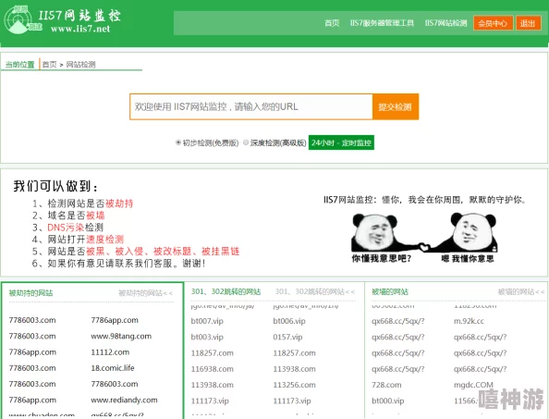Click 被黑、被入侵、被改标题、被挂黑链 link

click(163, 252)
